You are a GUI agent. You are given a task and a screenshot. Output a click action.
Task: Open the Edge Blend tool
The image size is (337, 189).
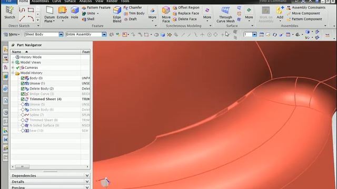tap(117, 14)
